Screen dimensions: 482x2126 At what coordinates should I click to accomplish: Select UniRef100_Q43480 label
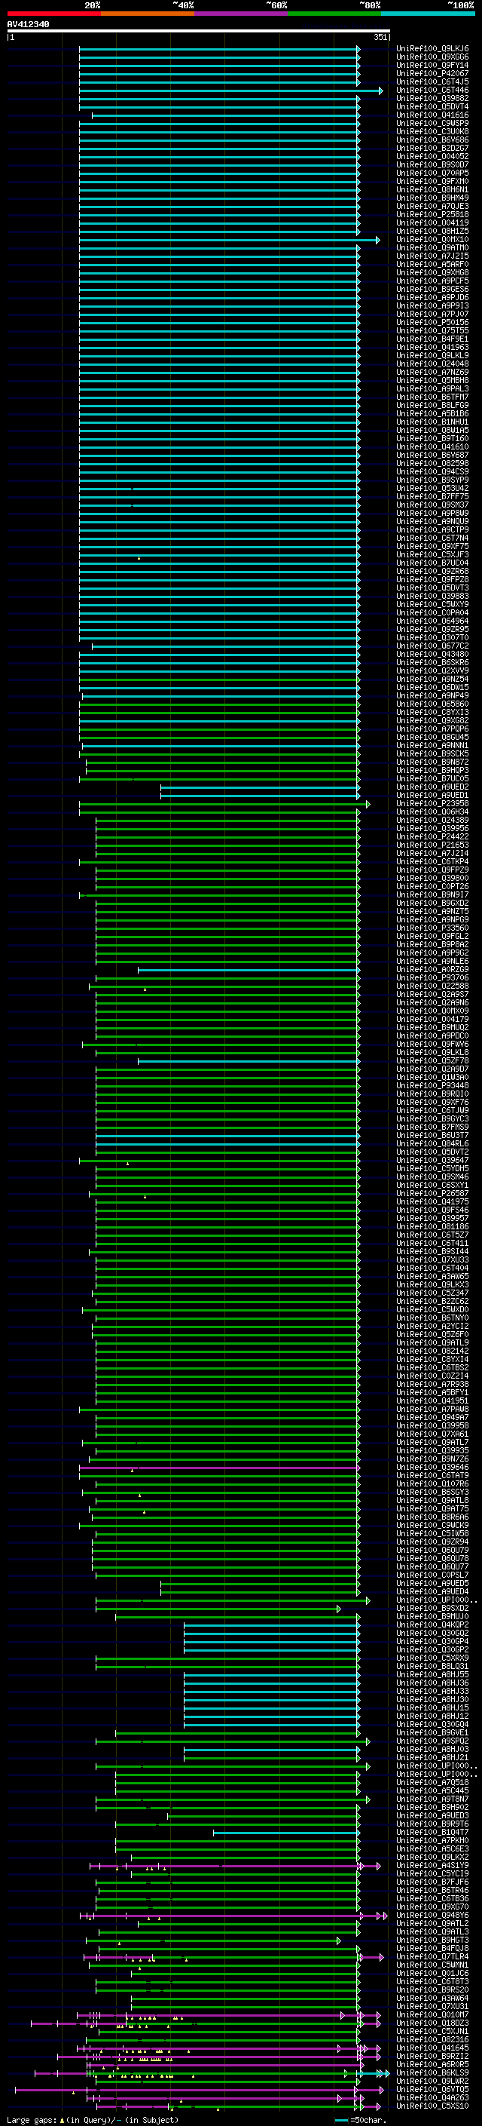(432, 655)
